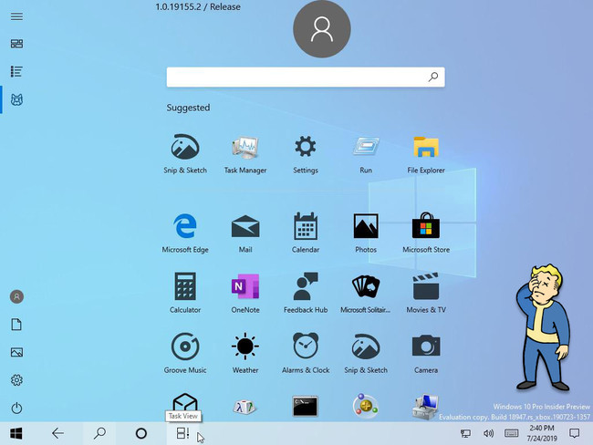The height and width of the screenshot is (445, 593).
Task: Open the Photos app
Action: [x=366, y=233]
